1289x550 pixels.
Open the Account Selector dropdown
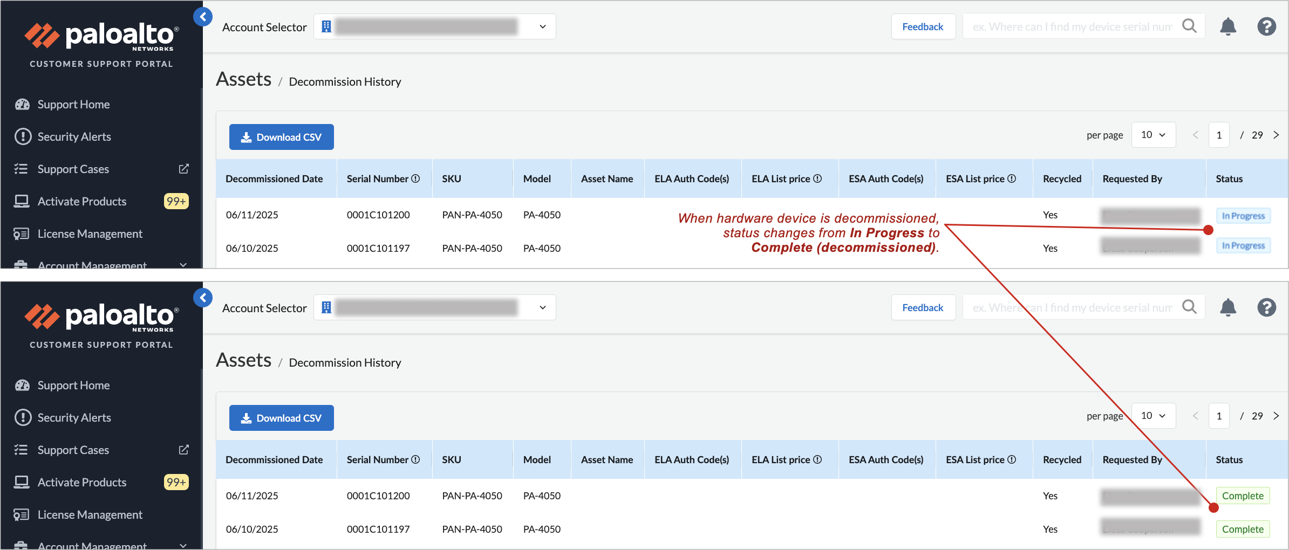pos(542,26)
